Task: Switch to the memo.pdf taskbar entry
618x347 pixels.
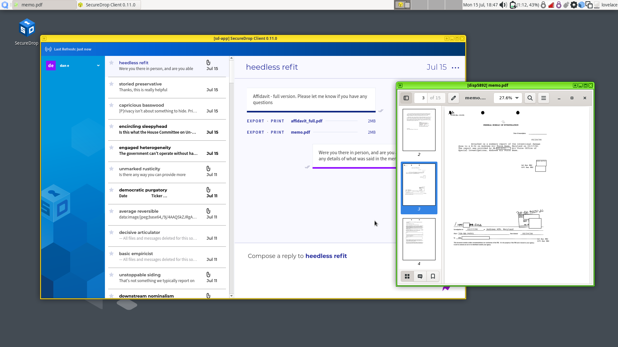Action: pyautogui.click(x=43, y=5)
